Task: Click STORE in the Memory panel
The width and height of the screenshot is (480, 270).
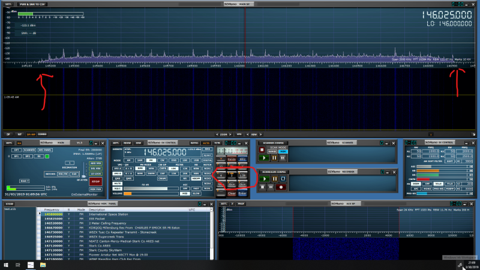Action: click(x=10, y=204)
